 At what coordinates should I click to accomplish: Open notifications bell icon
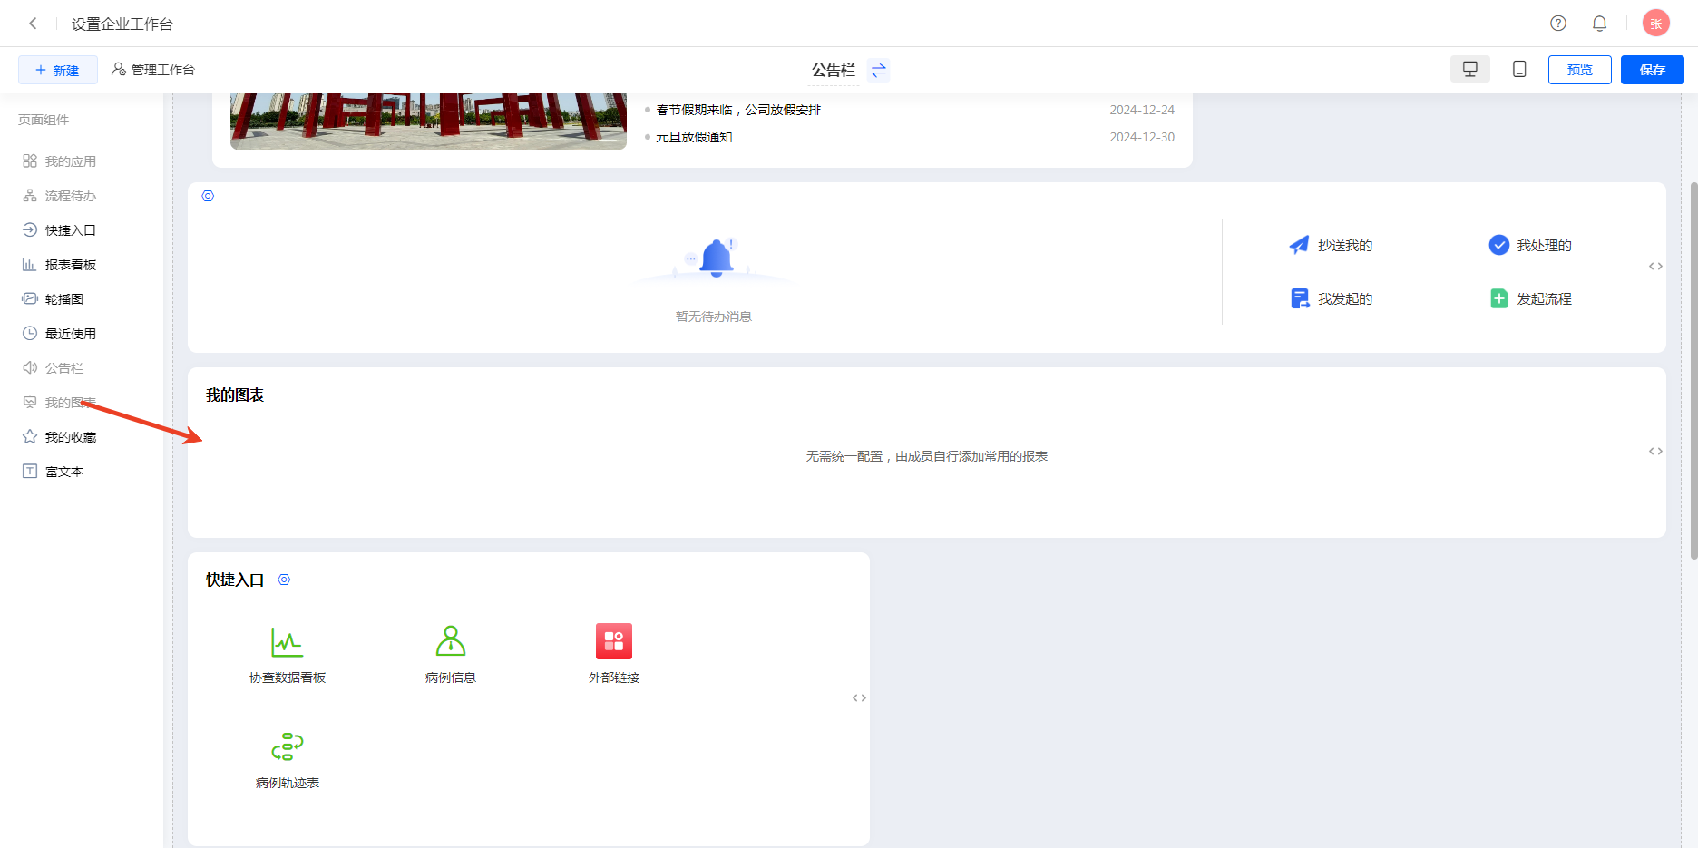click(1600, 24)
